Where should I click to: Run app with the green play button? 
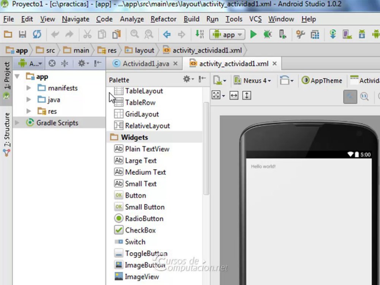point(253,35)
